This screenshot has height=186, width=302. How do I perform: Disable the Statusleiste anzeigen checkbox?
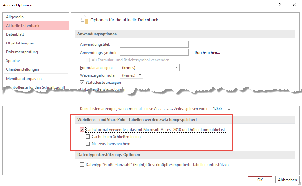82,82
